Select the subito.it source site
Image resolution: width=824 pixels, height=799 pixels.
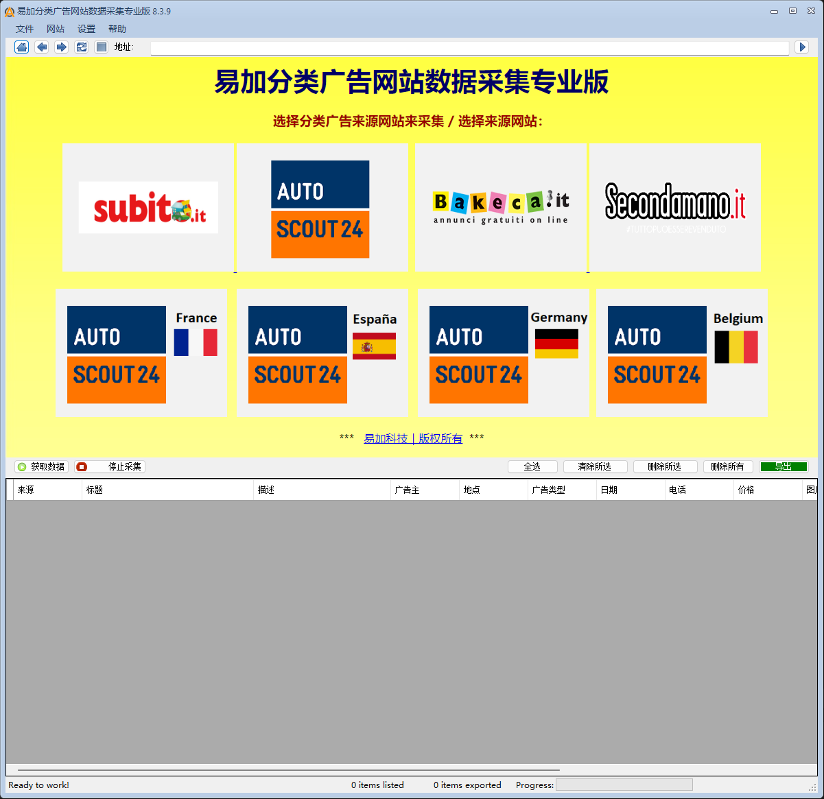click(x=148, y=208)
